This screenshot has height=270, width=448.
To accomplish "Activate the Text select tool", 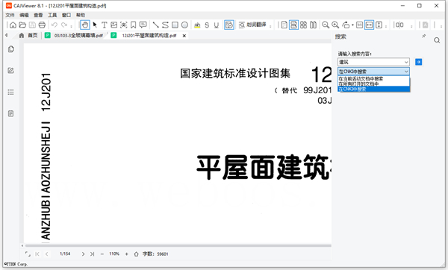I will [x=105, y=25].
